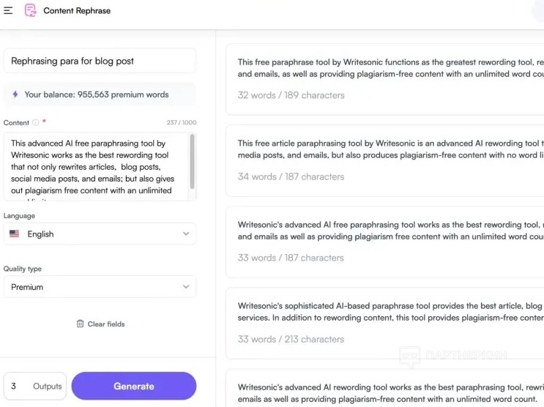Click the trash icon for Clear fields

pos(80,324)
